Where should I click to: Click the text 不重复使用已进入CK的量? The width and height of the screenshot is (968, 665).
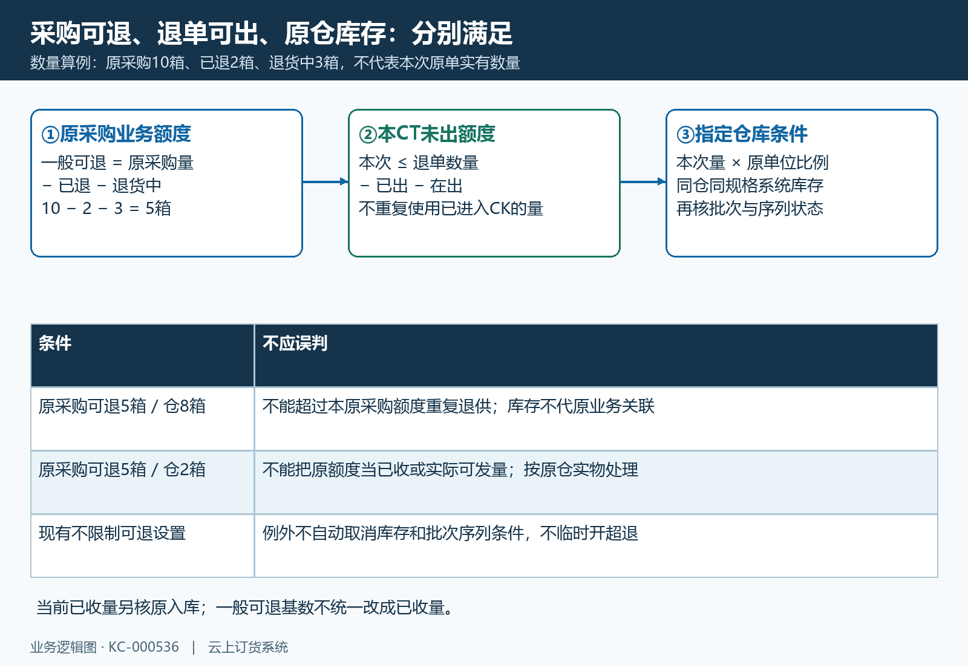pos(451,209)
